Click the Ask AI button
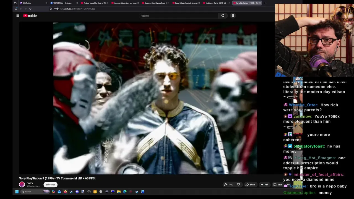 point(264,185)
